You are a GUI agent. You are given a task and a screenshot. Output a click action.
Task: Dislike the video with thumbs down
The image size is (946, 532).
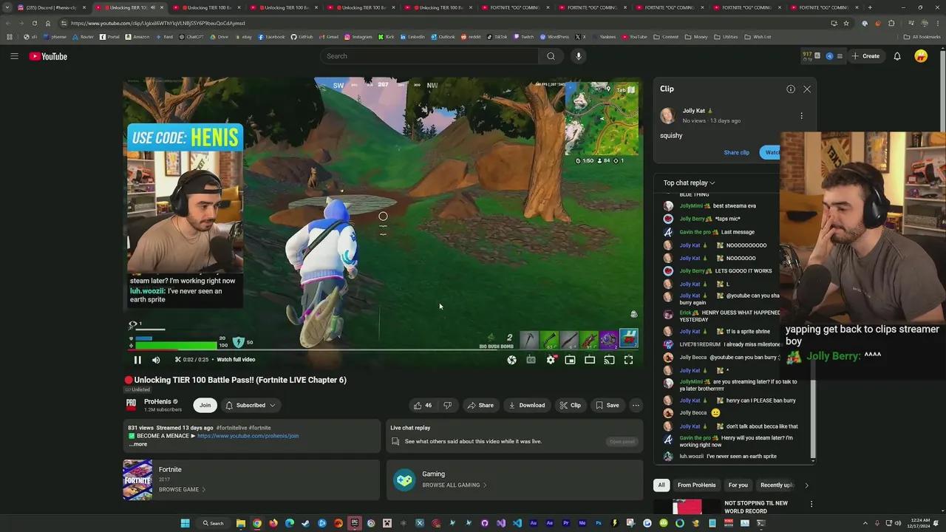[x=447, y=405]
